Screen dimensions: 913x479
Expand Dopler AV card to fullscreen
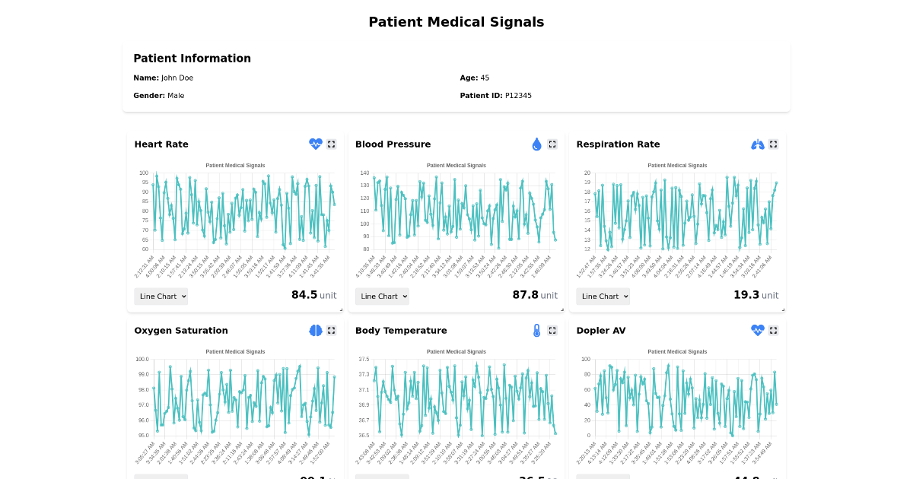[774, 331]
